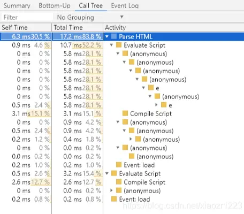Viewport: 244px width, 214px height.
Task: Click the yellow icon beside first Event: load
Action: pos(119,165)
